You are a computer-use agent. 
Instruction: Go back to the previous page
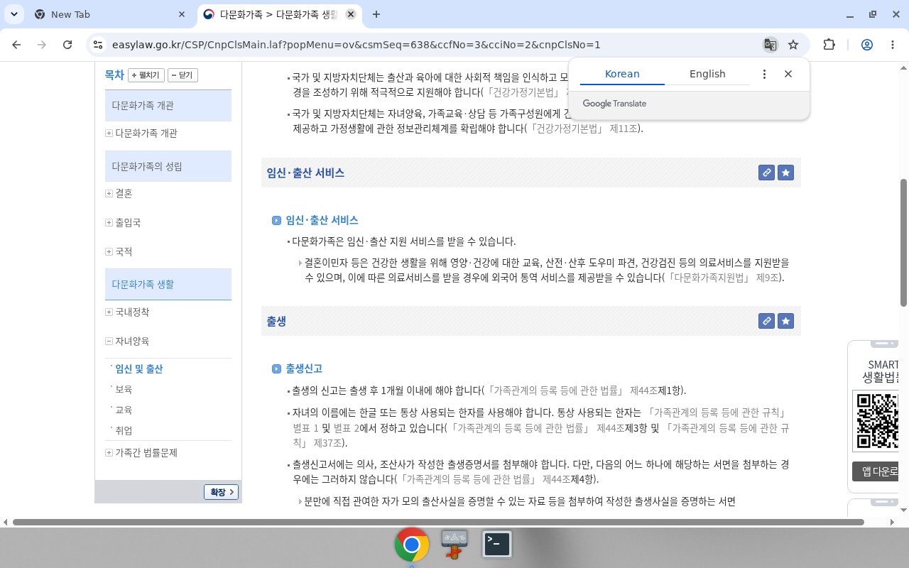tap(16, 45)
